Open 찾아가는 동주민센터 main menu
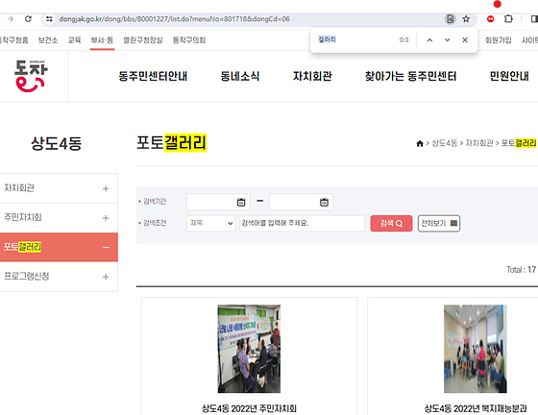The height and width of the screenshot is (415, 538). point(411,76)
